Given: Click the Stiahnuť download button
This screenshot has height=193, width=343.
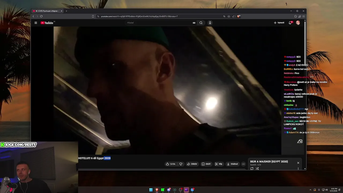Looking at the screenshot, I should (x=232, y=164).
